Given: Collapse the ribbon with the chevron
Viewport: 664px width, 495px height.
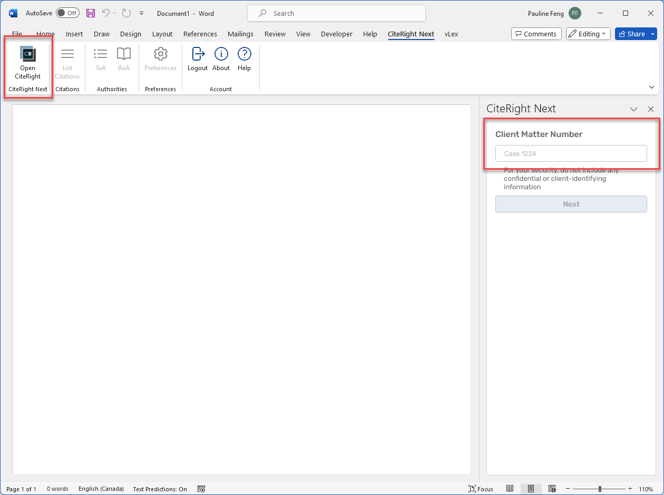Looking at the screenshot, I should pos(651,86).
